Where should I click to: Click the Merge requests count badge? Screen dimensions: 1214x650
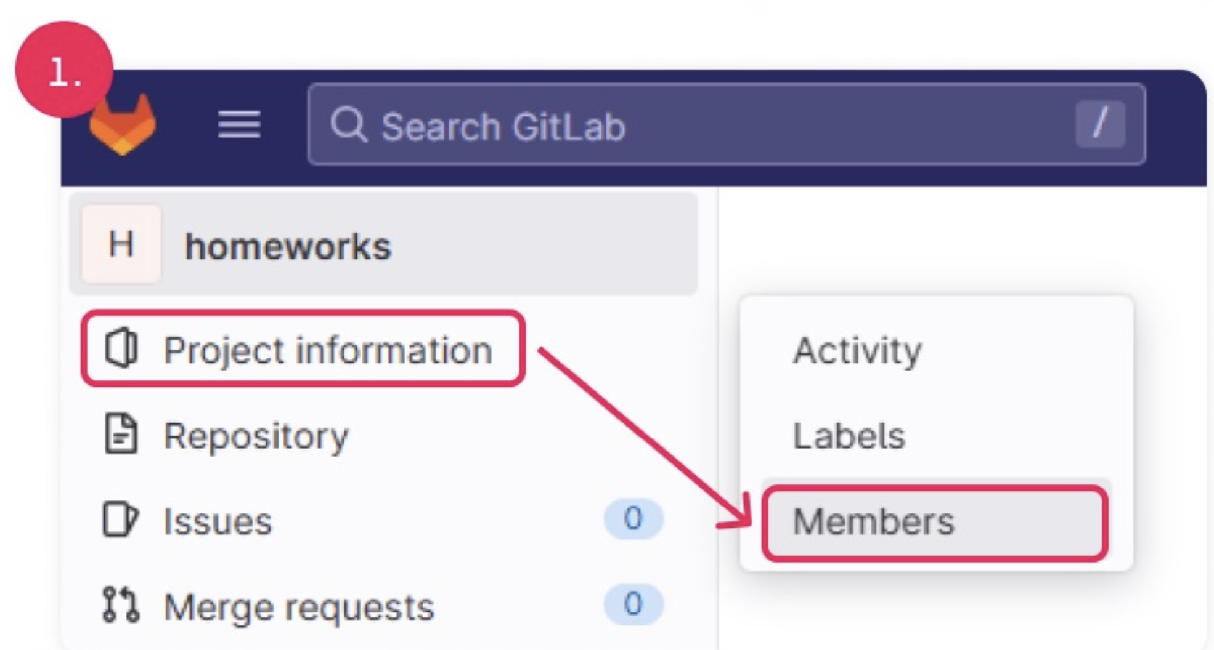click(633, 604)
